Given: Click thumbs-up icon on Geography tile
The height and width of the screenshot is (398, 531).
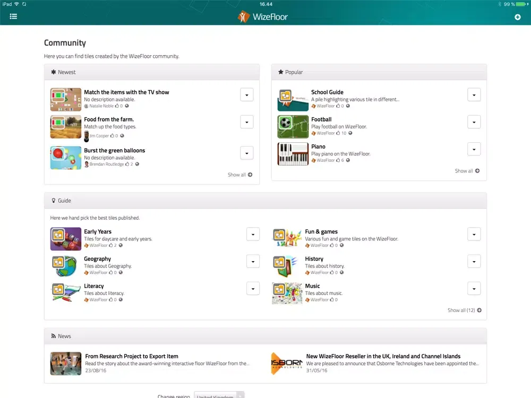Looking at the screenshot, I should pyautogui.click(x=111, y=272).
